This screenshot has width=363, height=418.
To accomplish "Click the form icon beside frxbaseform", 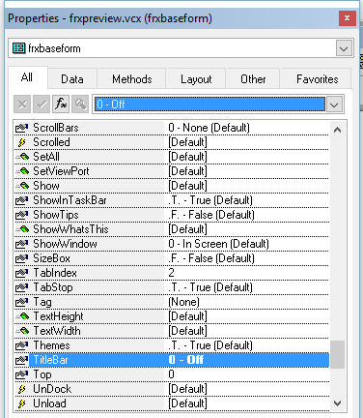I will 18,48.
